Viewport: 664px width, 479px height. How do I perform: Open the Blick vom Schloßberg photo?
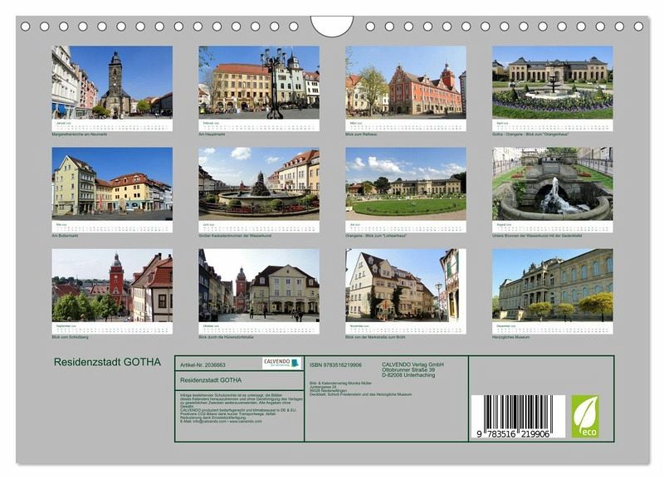click(x=112, y=286)
